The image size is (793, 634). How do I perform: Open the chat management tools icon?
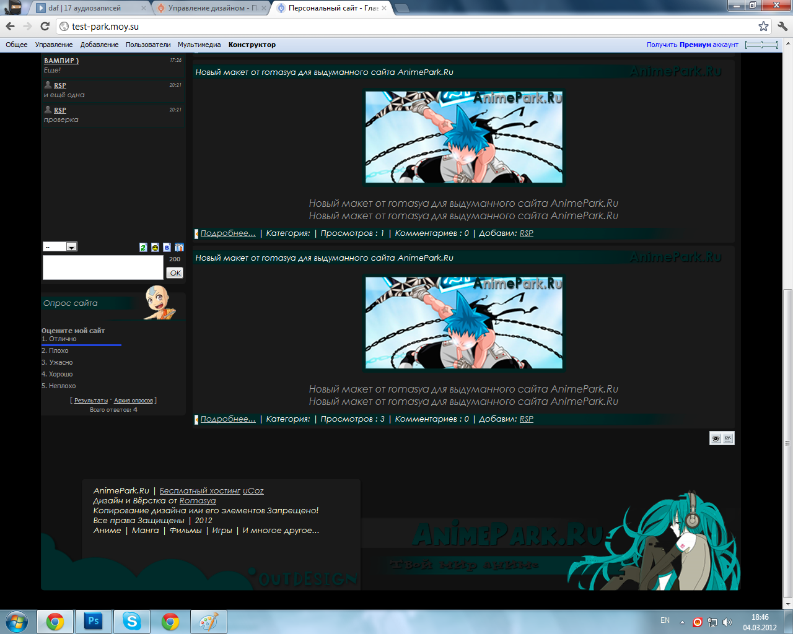[179, 247]
